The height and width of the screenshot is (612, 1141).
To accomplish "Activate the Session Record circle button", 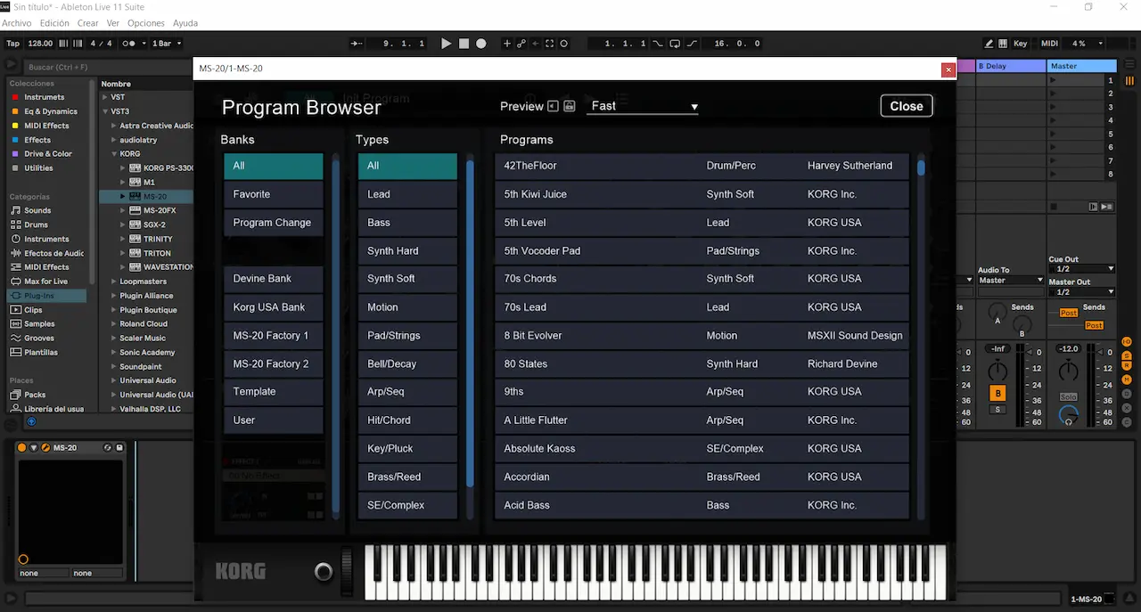I will click(563, 43).
